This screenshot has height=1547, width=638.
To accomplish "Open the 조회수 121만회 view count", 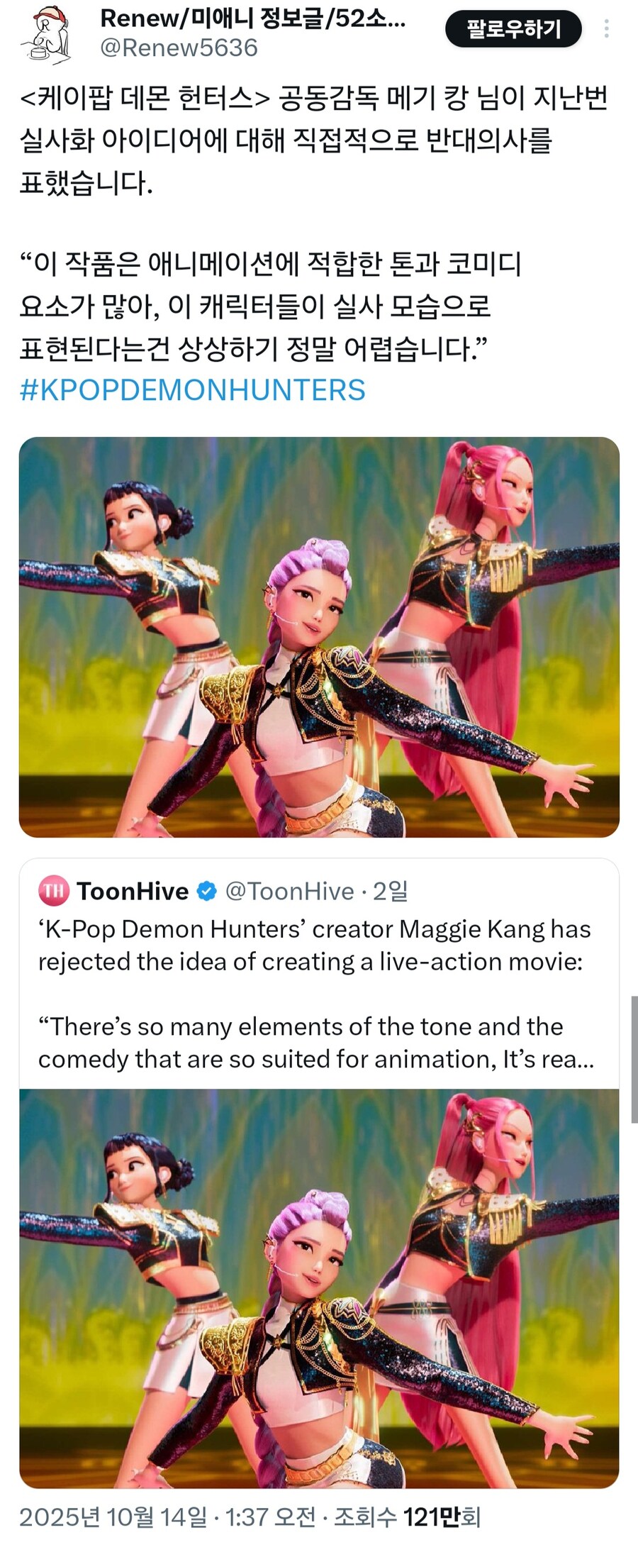I will 408,1517.
